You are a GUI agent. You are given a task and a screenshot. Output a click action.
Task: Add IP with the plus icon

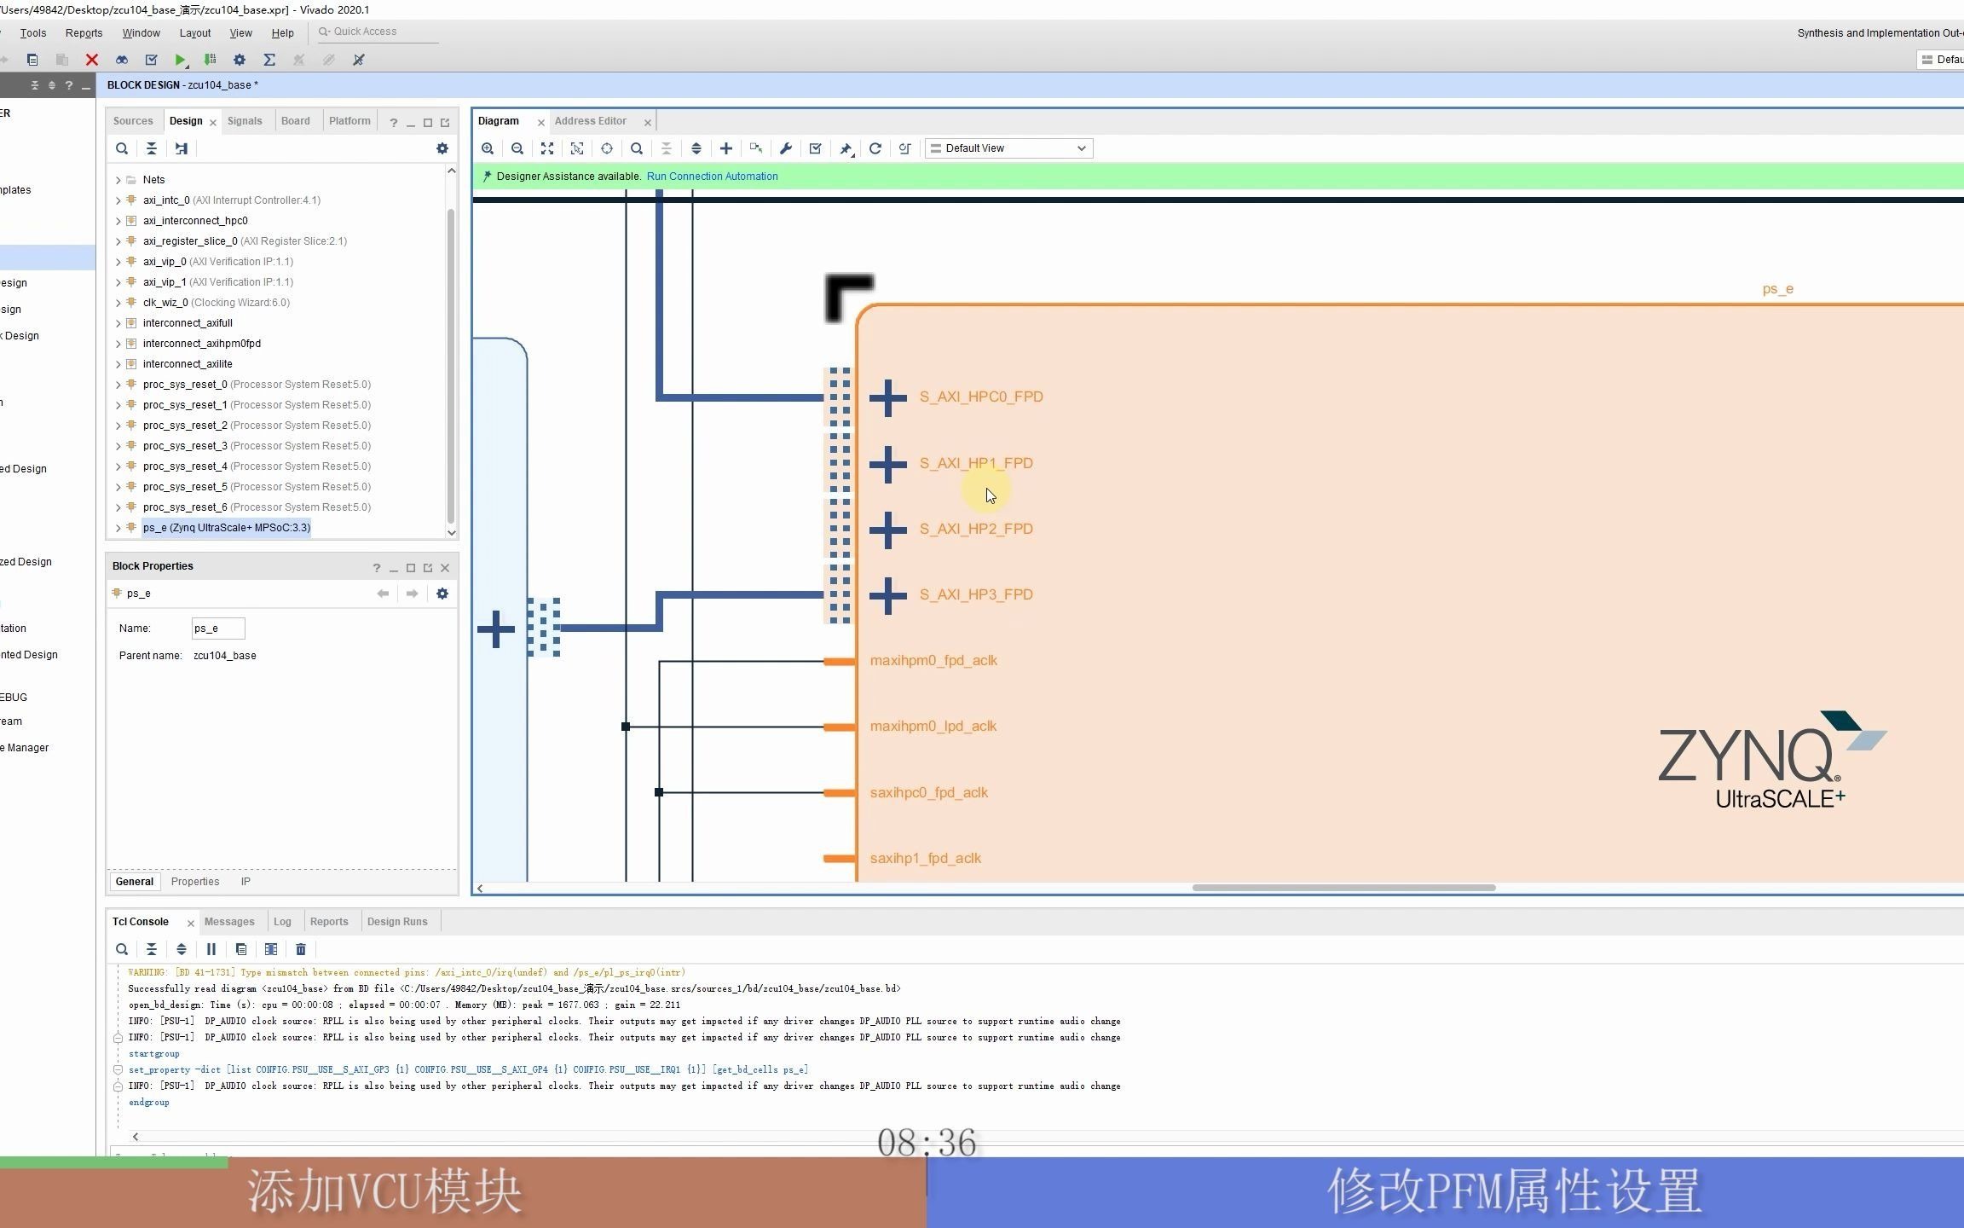[x=726, y=148]
